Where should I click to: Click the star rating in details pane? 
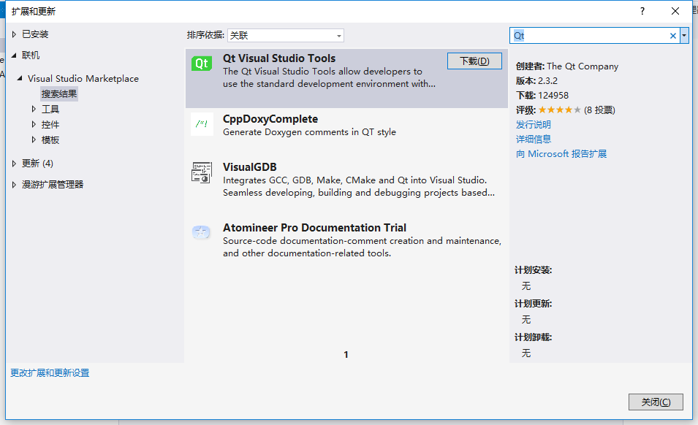tap(560, 110)
